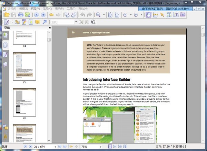Open the 表单(R) menu

tap(59, 9)
